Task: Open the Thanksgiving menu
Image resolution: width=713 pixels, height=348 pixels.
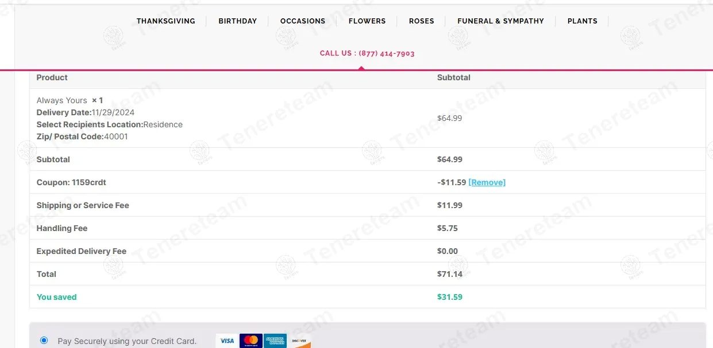Action: 165,21
